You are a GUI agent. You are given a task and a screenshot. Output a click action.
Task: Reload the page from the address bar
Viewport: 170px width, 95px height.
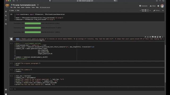[x=117, y=1]
